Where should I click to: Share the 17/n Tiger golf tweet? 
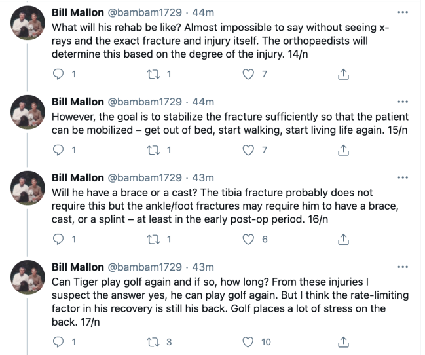click(x=342, y=341)
